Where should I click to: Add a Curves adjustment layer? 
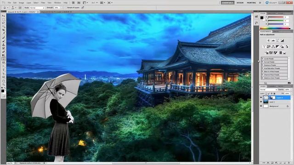click(x=277, y=41)
